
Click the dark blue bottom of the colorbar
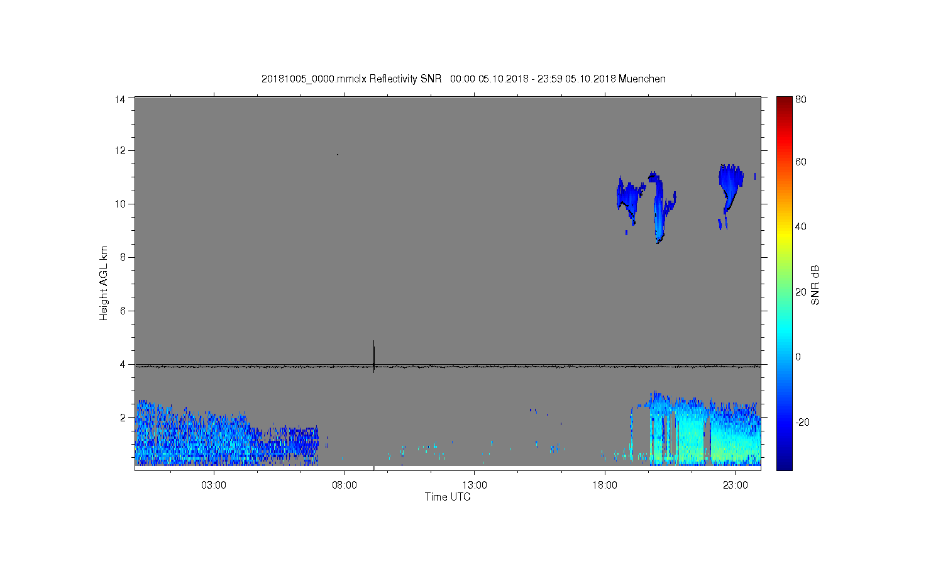784,464
